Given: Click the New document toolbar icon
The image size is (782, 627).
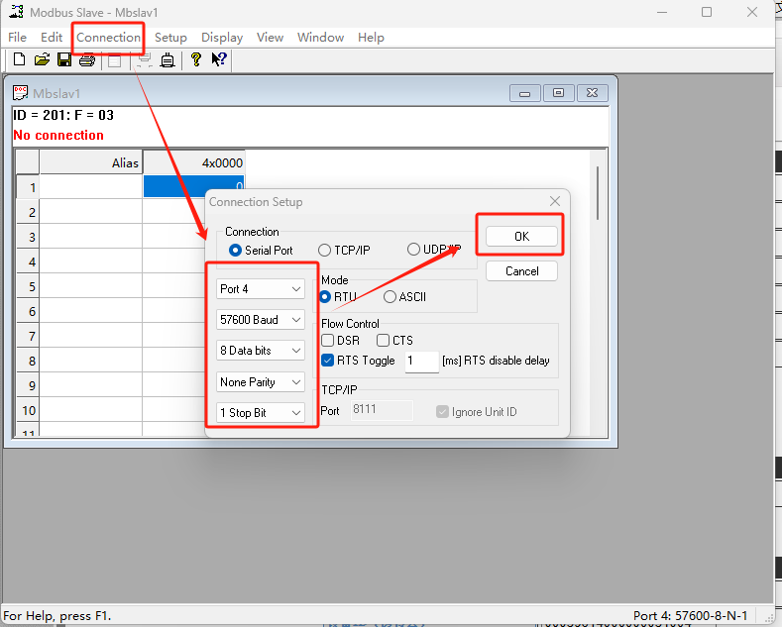Looking at the screenshot, I should tap(19, 60).
